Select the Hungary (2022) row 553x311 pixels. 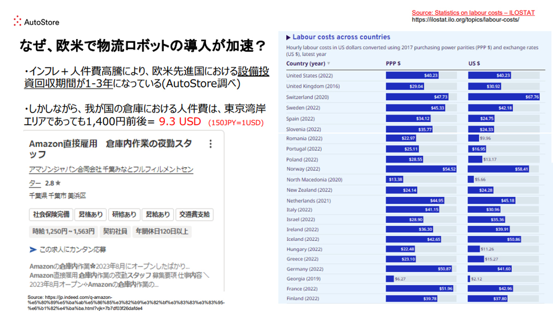416,249
